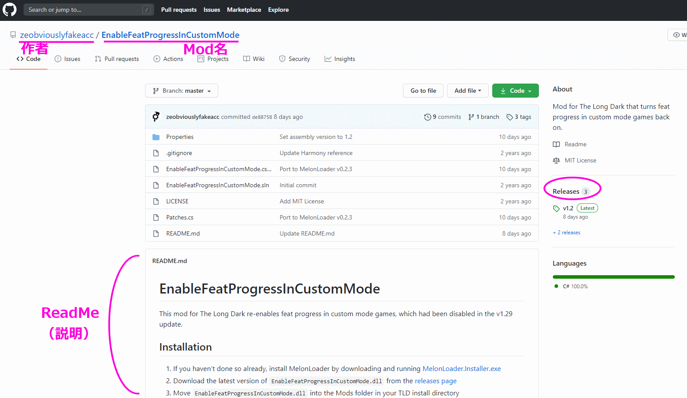This screenshot has width=687, height=398.
Task: Click the 9 commits link
Action: 443,117
